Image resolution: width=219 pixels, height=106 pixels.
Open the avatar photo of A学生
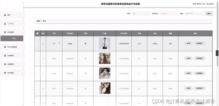coord(105,43)
